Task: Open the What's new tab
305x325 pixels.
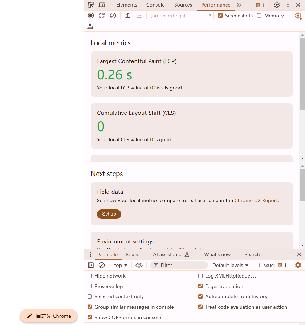Action: [x=217, y=254]
